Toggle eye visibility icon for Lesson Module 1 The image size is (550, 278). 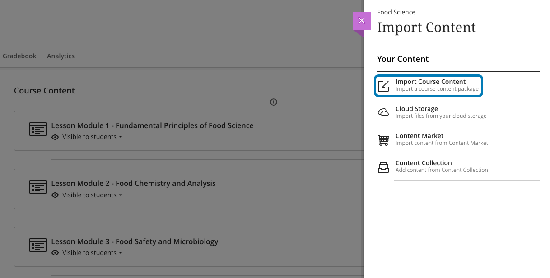click(x=55, y=137)
